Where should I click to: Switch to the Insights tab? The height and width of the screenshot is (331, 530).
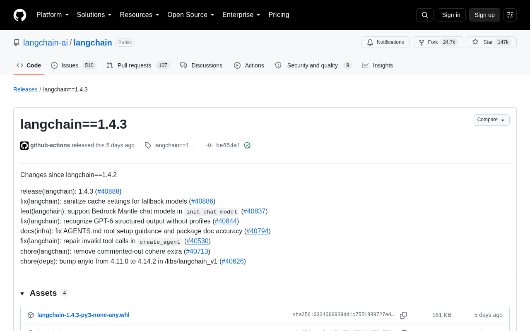pyautogui.click(x=377, y=65)
